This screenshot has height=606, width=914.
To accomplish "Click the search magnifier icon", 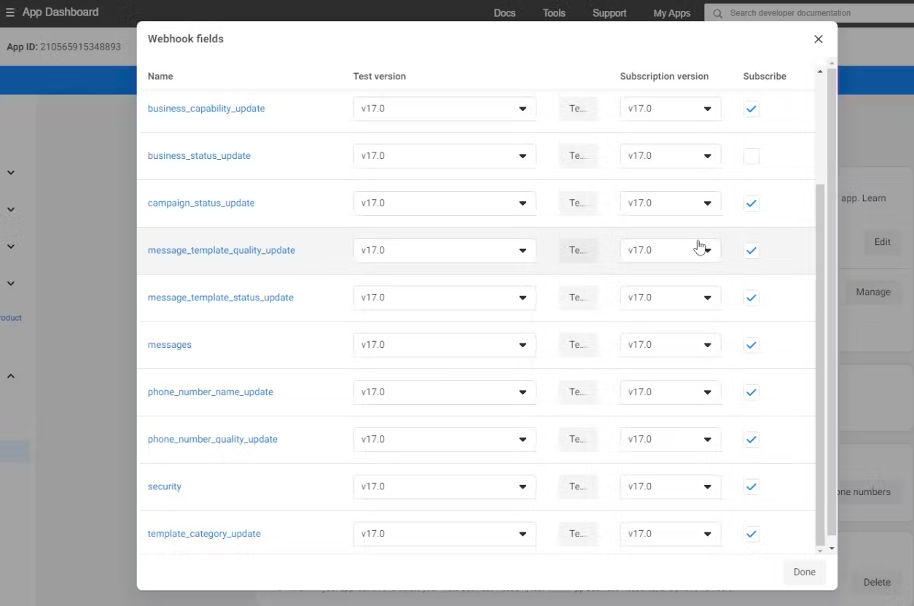I will click(718, 13).
